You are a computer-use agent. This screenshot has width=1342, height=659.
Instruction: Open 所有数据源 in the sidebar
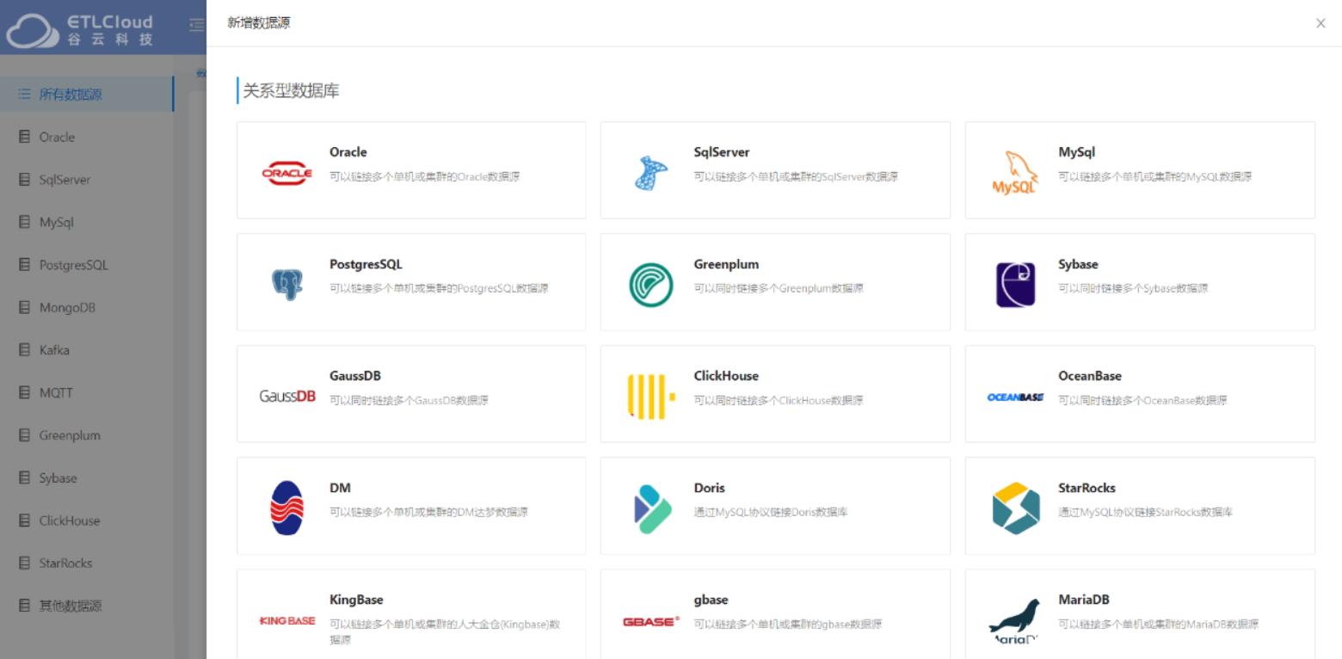click(x=87, y=94)
